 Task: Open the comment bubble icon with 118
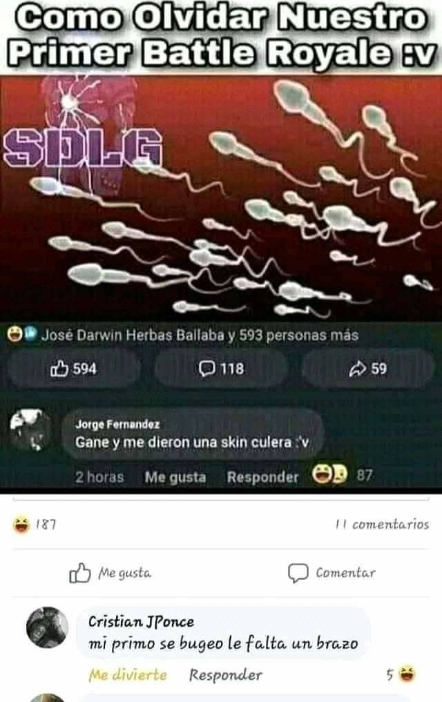(206, 369)
